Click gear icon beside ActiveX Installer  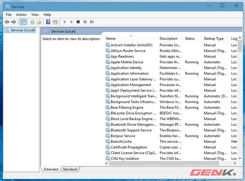(x=108, y=45)
